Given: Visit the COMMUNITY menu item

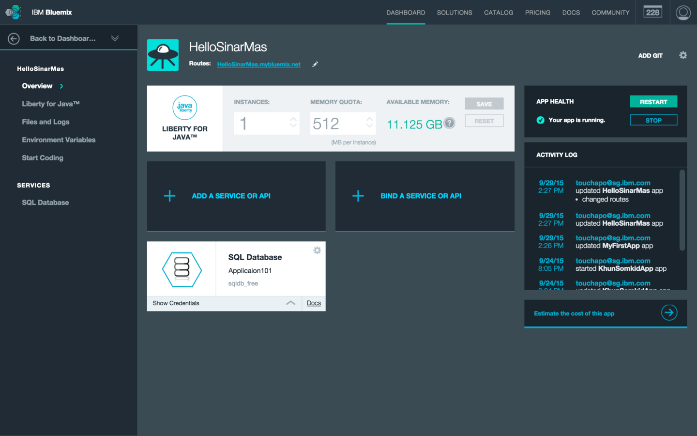Looking at the screenshot, I should (x=610, y=13).
